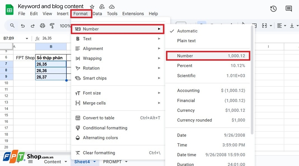
Task: Expand the Number submenu
Action: (x=118, y=29)
